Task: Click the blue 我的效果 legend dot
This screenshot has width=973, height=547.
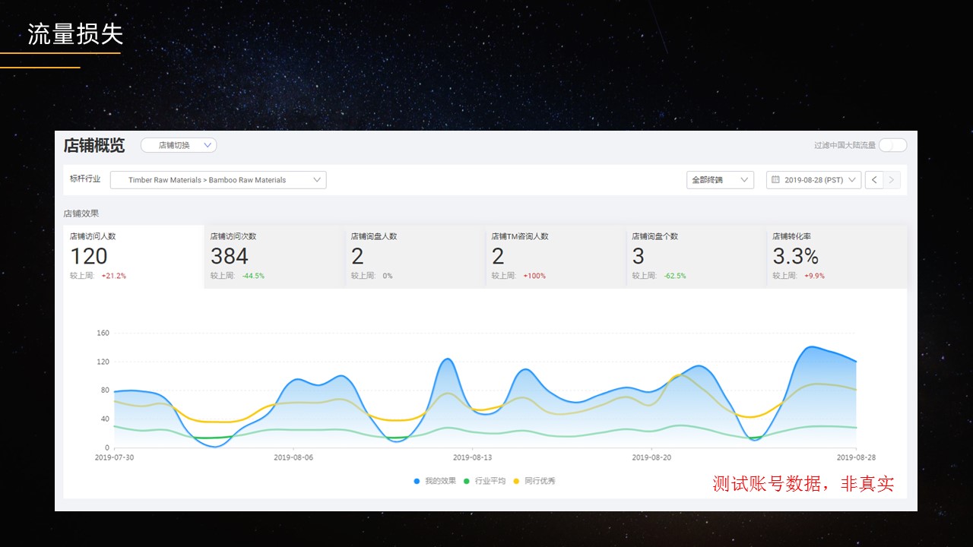Action: (417, 482)
